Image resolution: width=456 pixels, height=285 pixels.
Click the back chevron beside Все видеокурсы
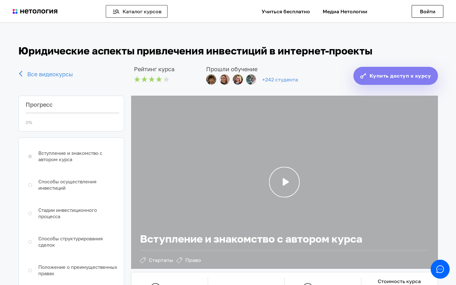[21, 74]
